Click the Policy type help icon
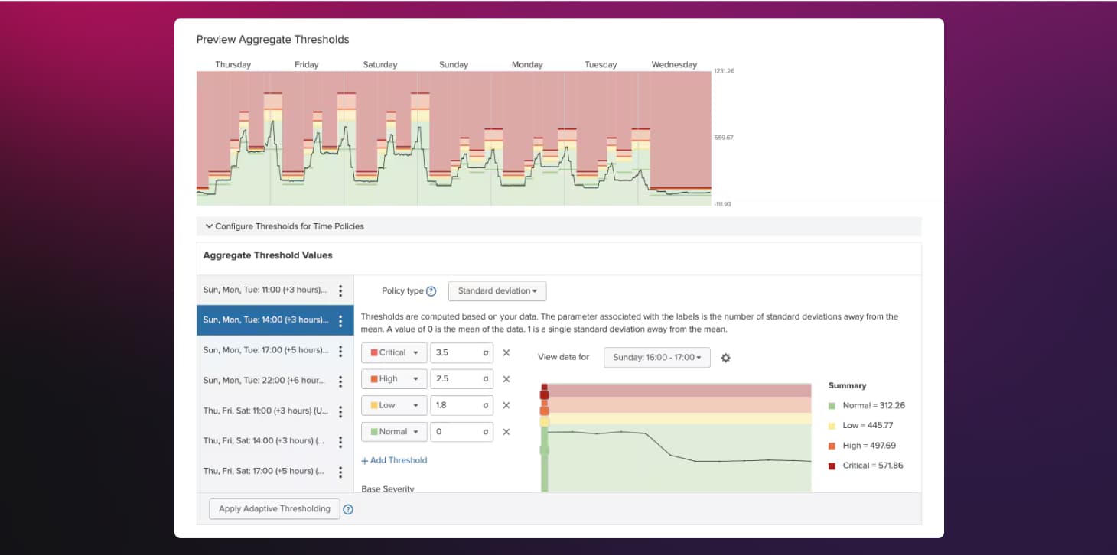This screenshot has height=555, width=1117. (429, 290)
